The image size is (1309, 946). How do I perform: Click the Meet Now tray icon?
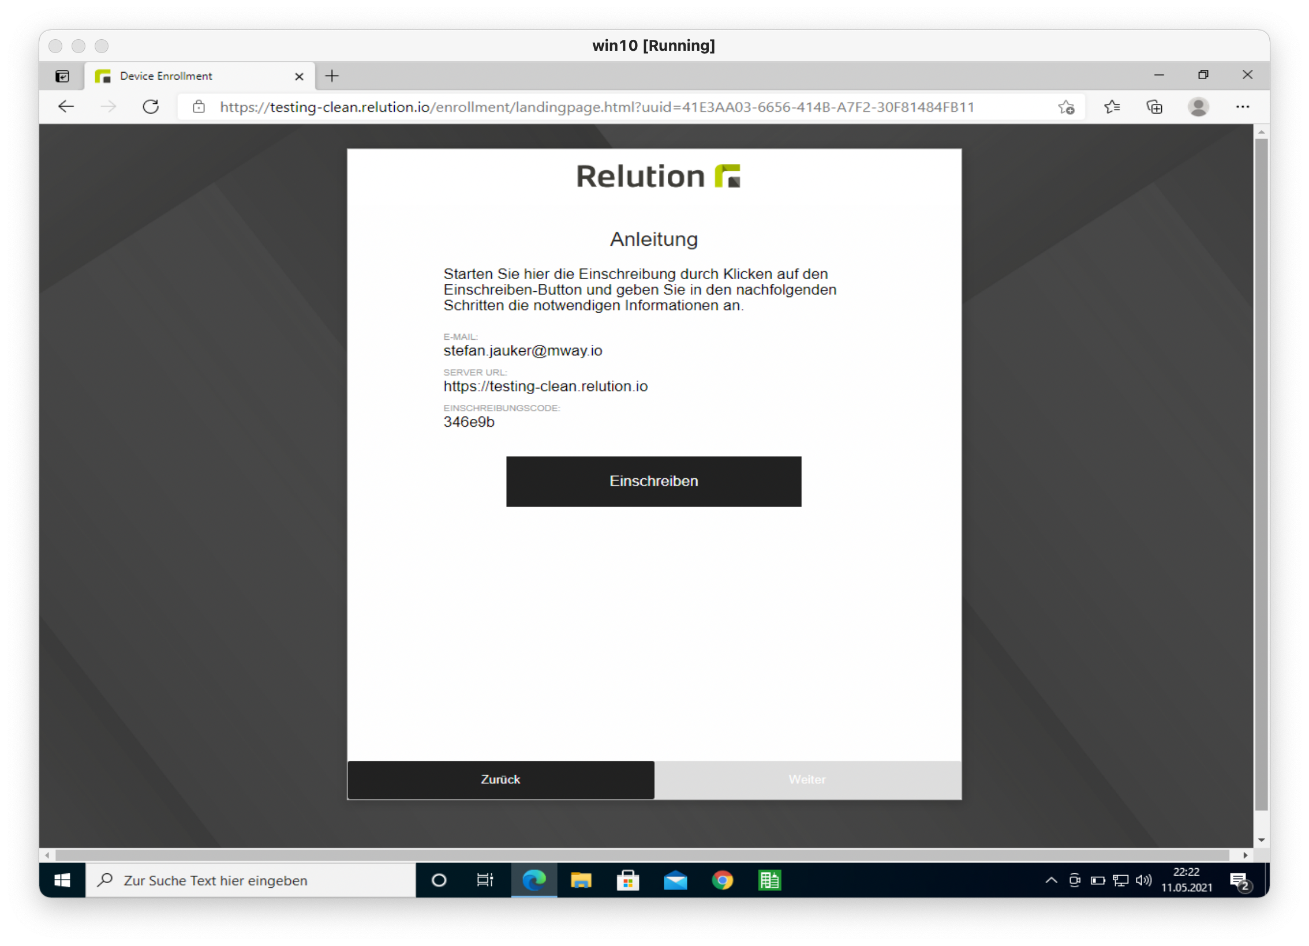(1074, 880)
